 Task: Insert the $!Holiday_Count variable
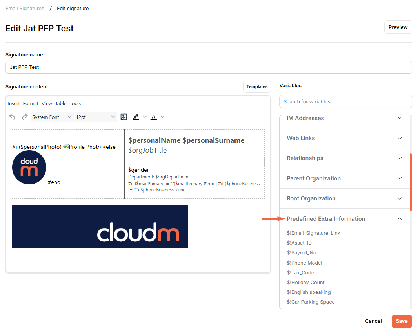[x=305, y=283]
